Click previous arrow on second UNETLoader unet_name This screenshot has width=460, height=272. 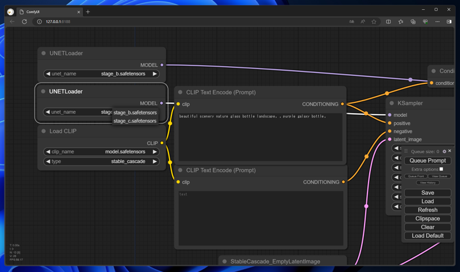click(x=48, y=112)
